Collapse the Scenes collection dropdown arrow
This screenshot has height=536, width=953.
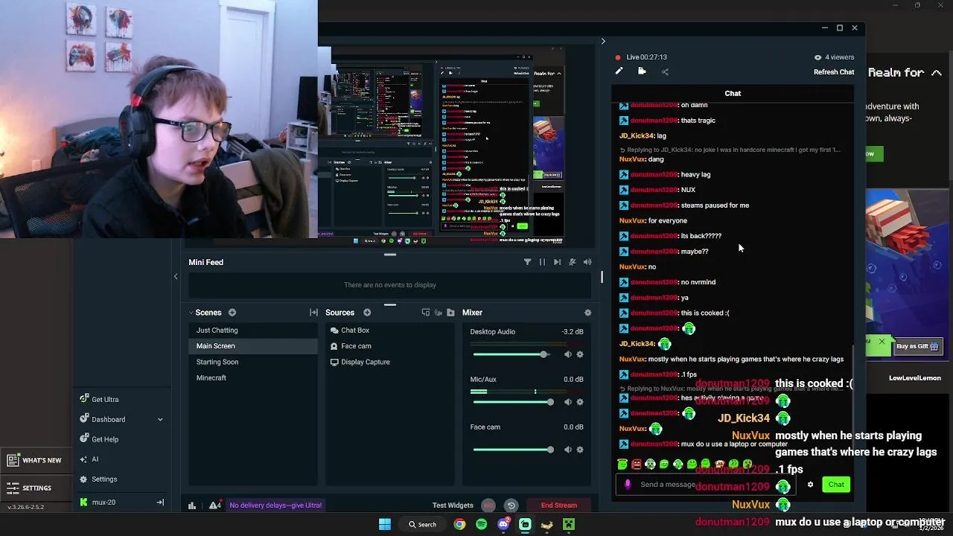pos(191,313)
